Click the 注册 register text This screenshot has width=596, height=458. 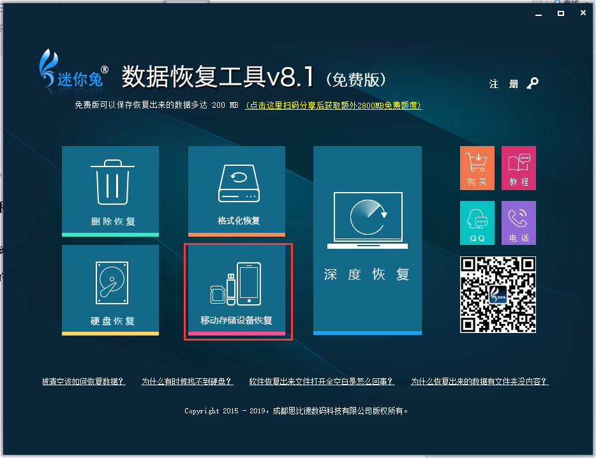pyautogui.click(x=503, y=84)
